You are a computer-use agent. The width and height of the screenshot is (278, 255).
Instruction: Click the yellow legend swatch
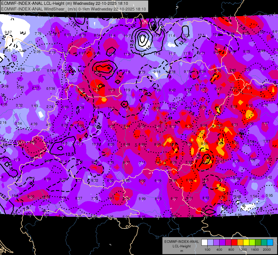[x=246, y=243]
